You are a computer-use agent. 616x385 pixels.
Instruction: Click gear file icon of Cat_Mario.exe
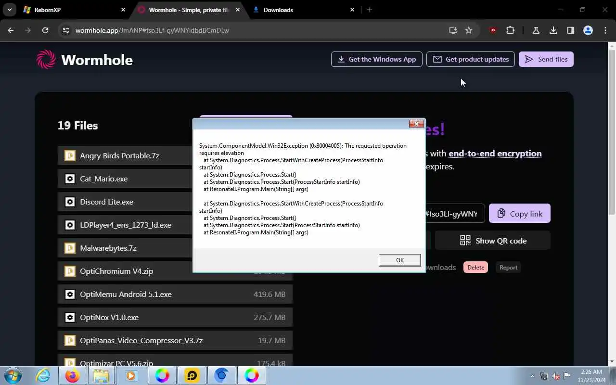(x=70, y=179)
